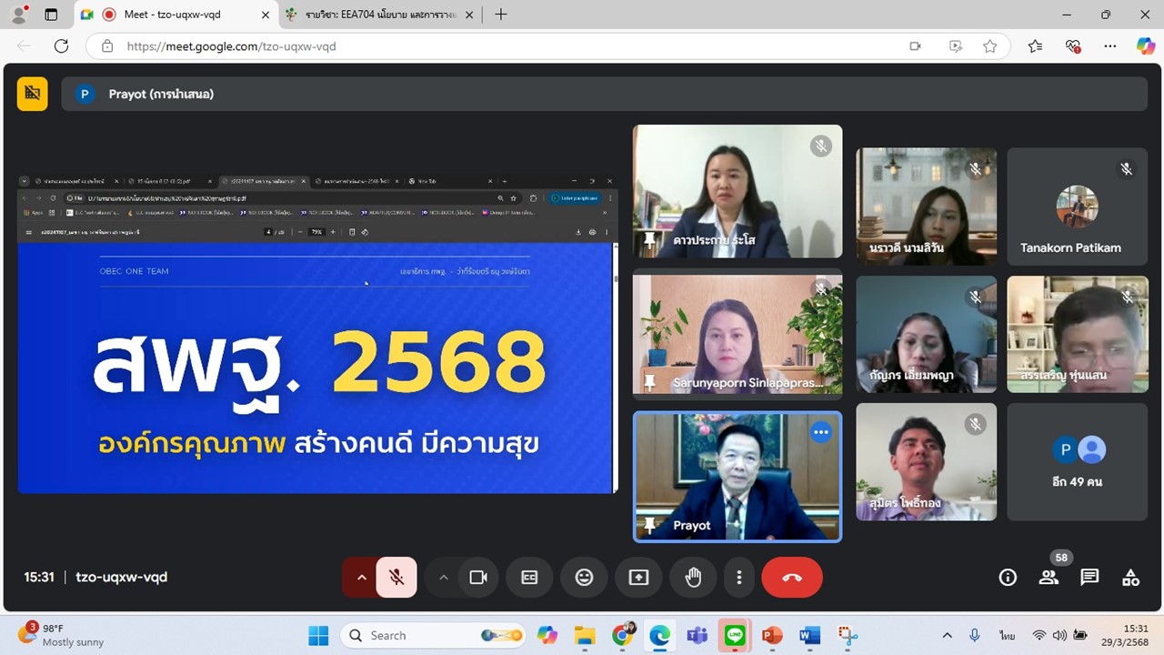Launch PowerPoint from the taskbar
This screenshot has height=655, width=1164.
[772, 635]
